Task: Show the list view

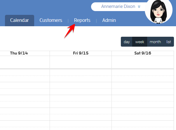Action: [169, 42]
